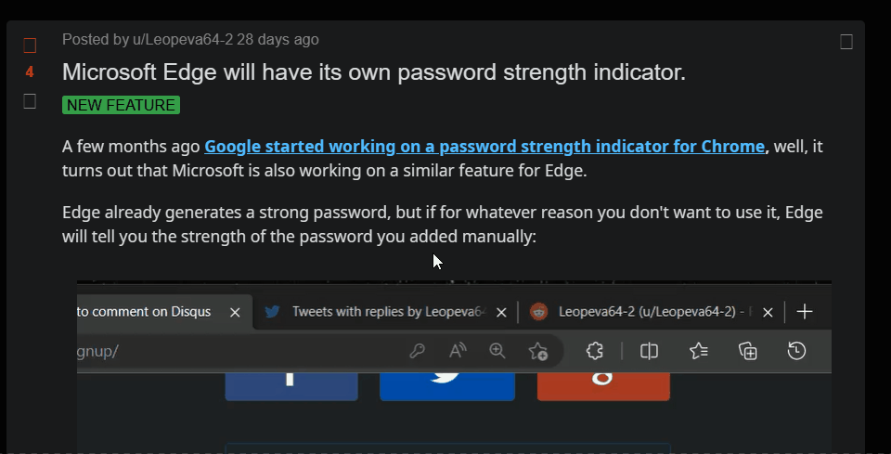This screenshot has height=454, width=891.
Task: Toggle split screen icon in toolbar
Action: 649,351
